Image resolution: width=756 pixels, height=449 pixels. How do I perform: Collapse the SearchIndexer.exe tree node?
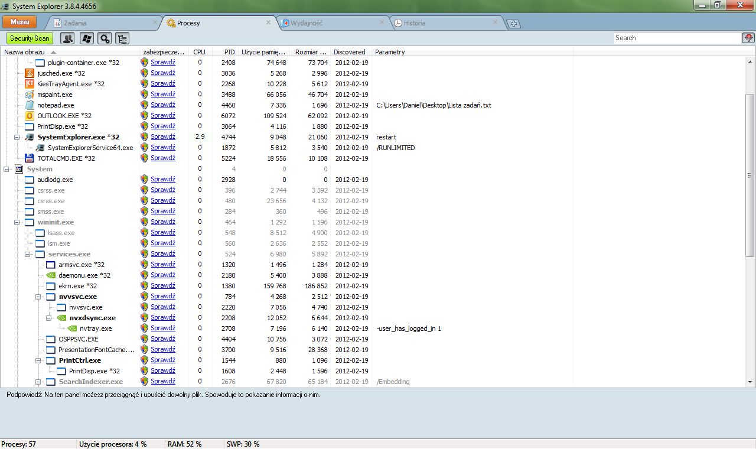click(38, 382)
